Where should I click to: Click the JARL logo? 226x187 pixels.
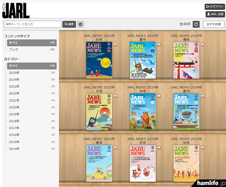[x=15, y=9]
